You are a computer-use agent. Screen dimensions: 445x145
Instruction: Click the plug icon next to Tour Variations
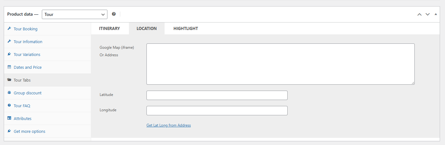(9, 54)
